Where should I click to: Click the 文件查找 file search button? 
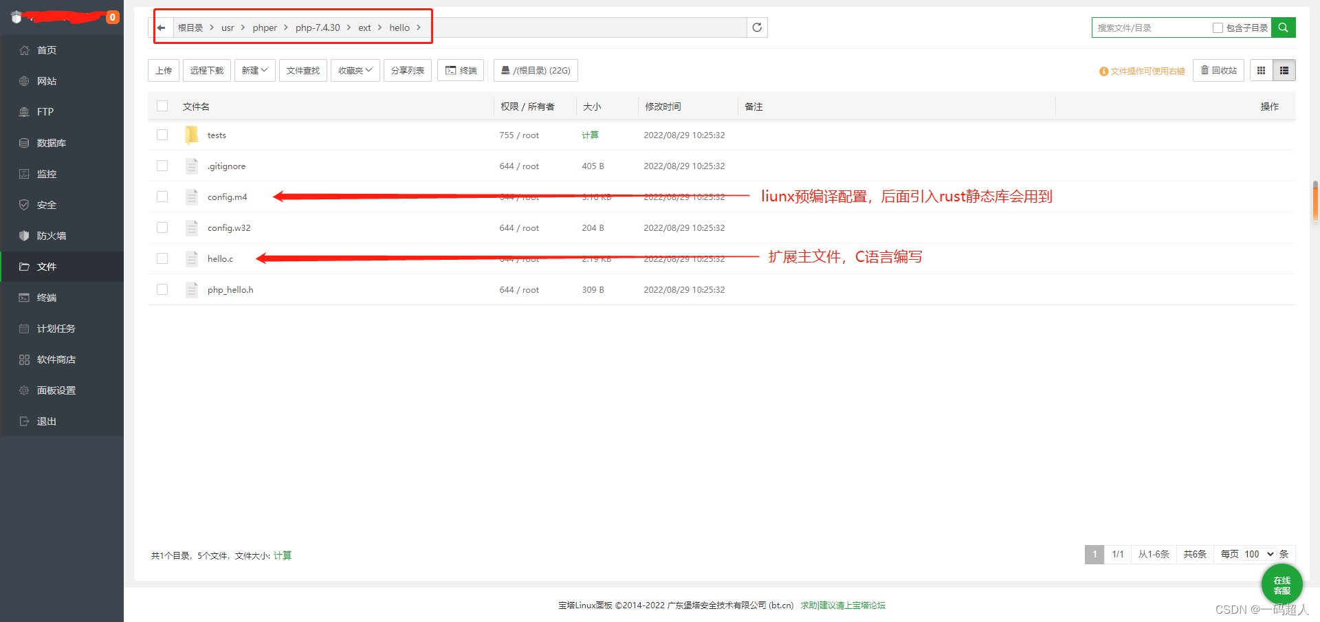point(303,70)
